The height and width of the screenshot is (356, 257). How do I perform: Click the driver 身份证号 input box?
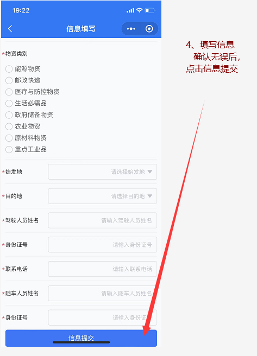click(x=103, y=245)
